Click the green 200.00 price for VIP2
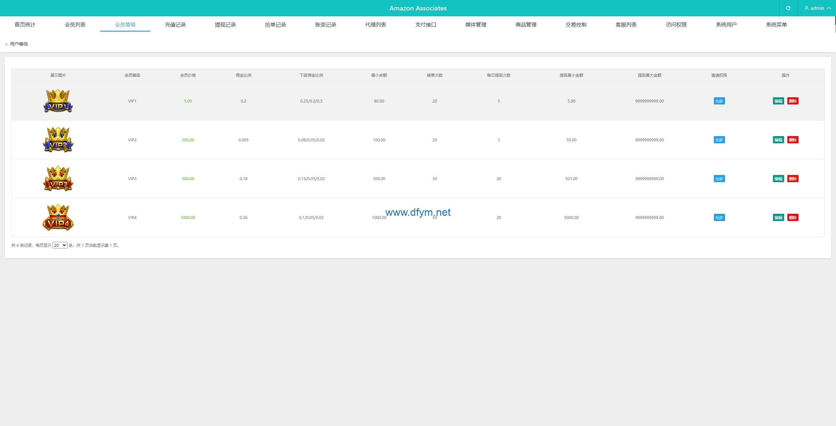This screenshot has width=836, height=426. click(188, 140)
